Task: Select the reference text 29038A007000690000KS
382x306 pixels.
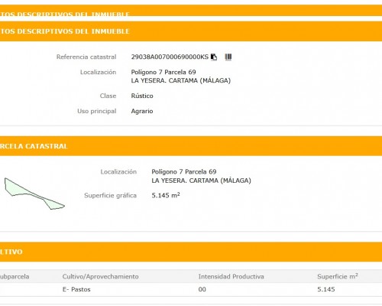Action: coord(170,57)
